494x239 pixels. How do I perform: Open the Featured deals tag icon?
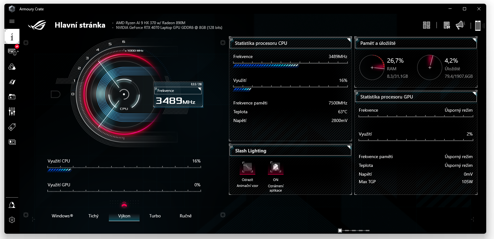tap(12, 127)
